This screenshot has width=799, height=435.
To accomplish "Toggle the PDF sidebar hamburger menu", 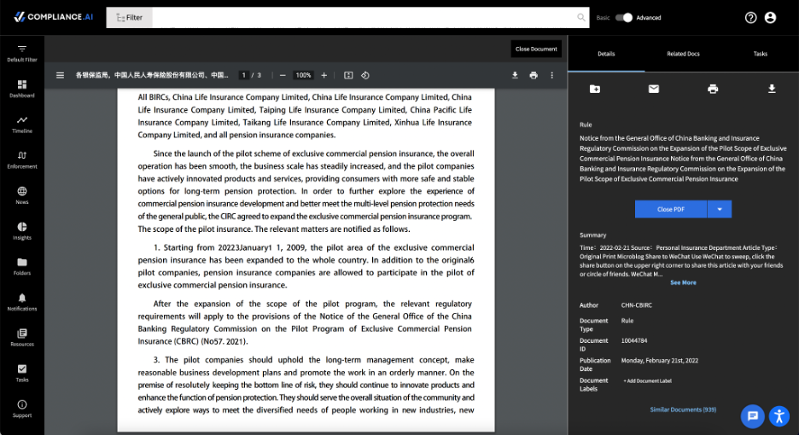I will 60,75.
